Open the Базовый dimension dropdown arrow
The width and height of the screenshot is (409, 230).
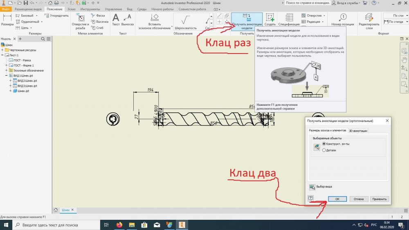(36, 16)
